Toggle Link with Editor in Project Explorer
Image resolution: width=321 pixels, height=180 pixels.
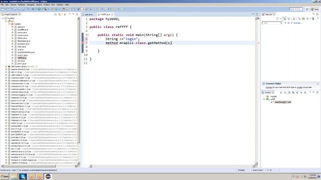click(x=60, y=14)
